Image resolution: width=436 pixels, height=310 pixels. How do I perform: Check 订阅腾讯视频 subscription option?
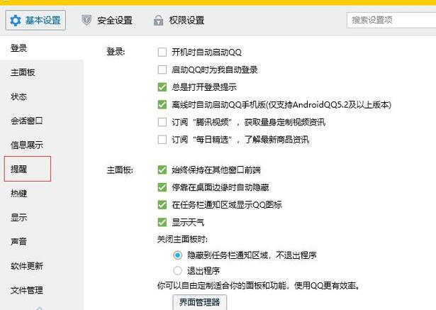click(162, 122)
